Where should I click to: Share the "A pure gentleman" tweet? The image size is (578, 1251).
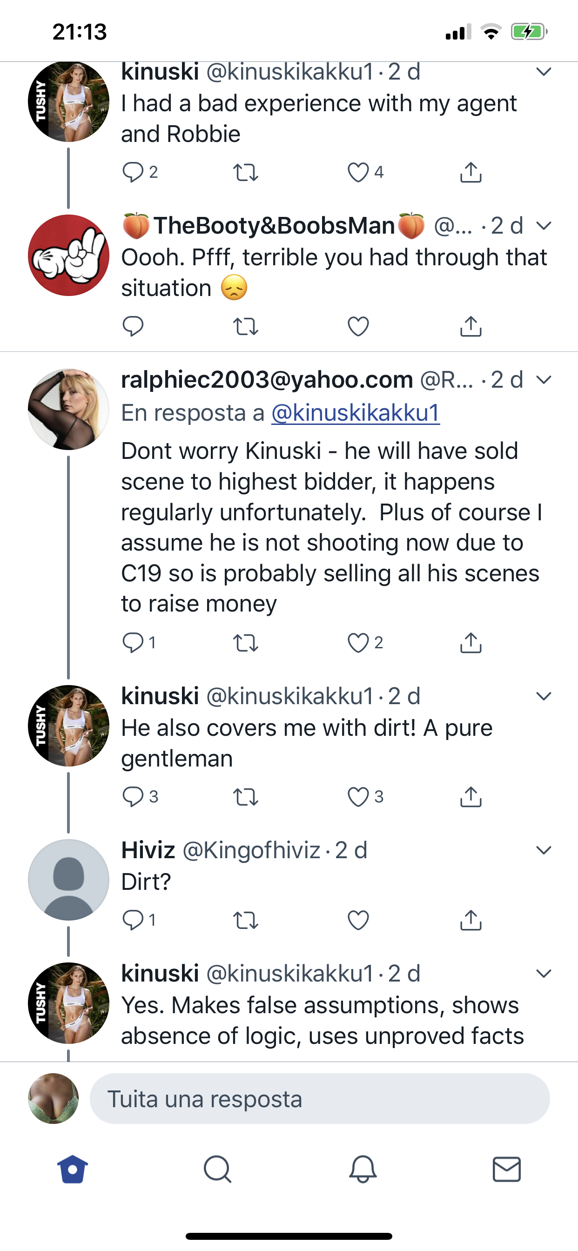pyautogui.click(x=470, y=797)
